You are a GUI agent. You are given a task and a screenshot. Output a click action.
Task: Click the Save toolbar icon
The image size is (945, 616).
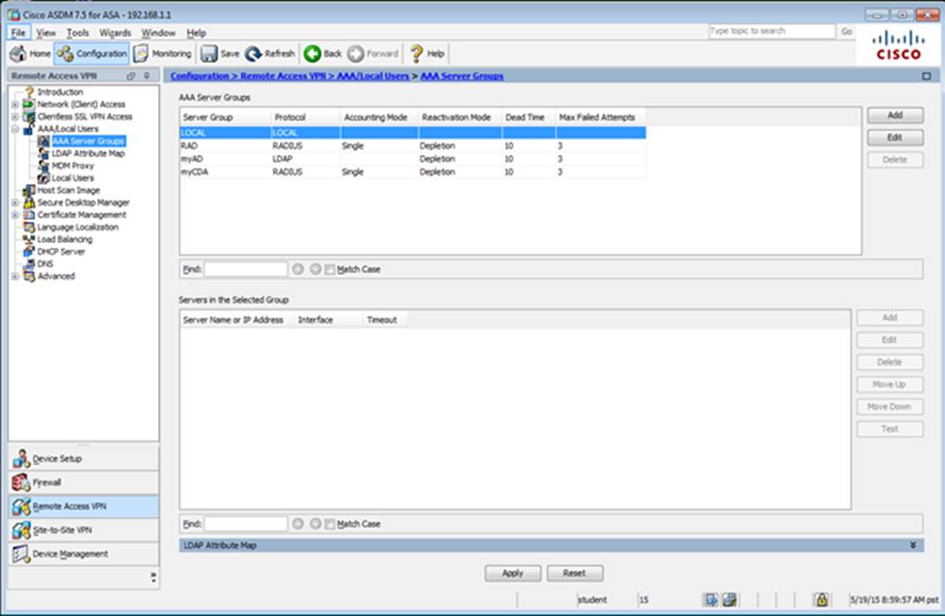pos(208,54)
